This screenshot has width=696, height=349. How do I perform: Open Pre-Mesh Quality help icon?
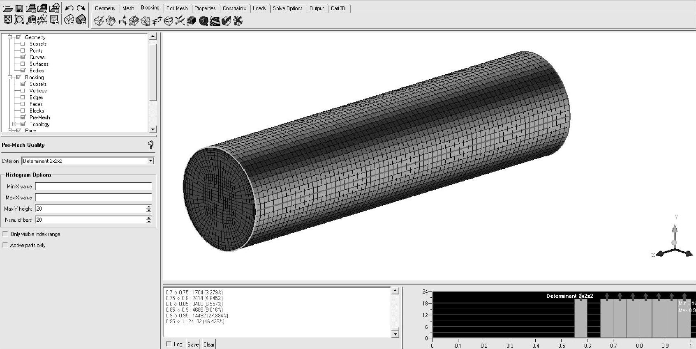[x=150, y=145]
